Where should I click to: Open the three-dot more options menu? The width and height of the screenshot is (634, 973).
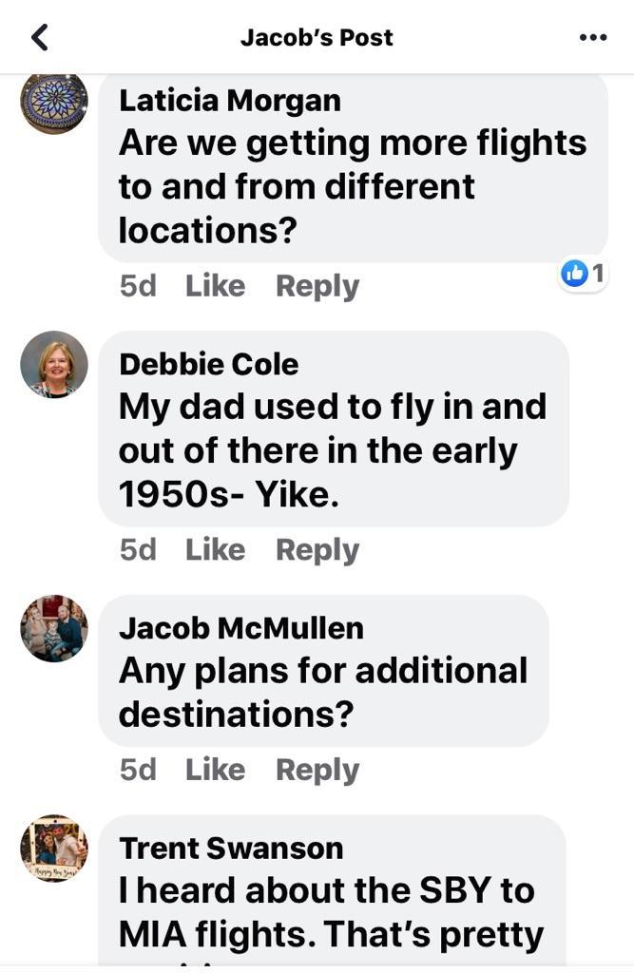(592, 37)
